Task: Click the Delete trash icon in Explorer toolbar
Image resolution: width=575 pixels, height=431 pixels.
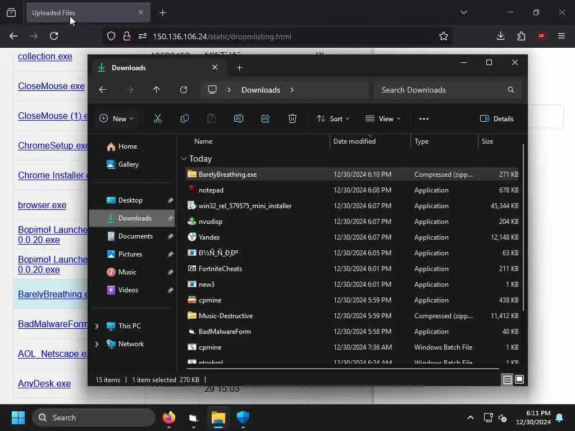Action: pyautogui.click(x=292, y=119)
